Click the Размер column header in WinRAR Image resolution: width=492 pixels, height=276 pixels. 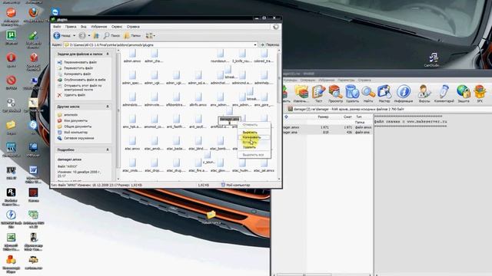pyautogui.click(x=323, y=117)
